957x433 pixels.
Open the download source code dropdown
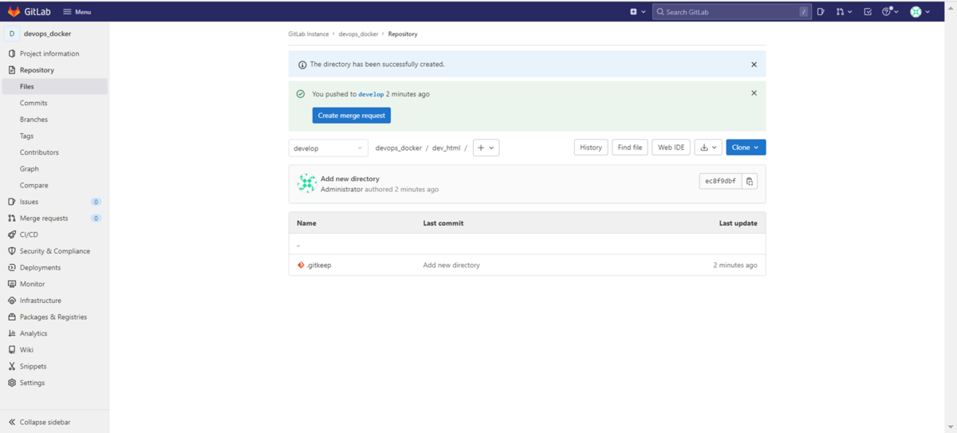click(708, 148)
